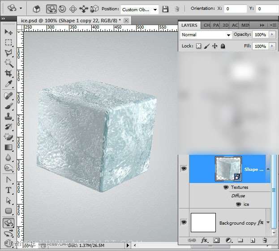Switch to the 3D panel tab

225,26
